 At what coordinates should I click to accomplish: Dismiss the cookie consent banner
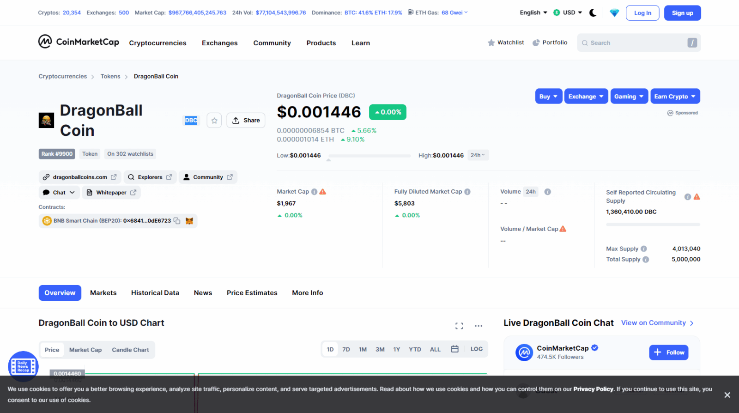click(x=727, y=395)
